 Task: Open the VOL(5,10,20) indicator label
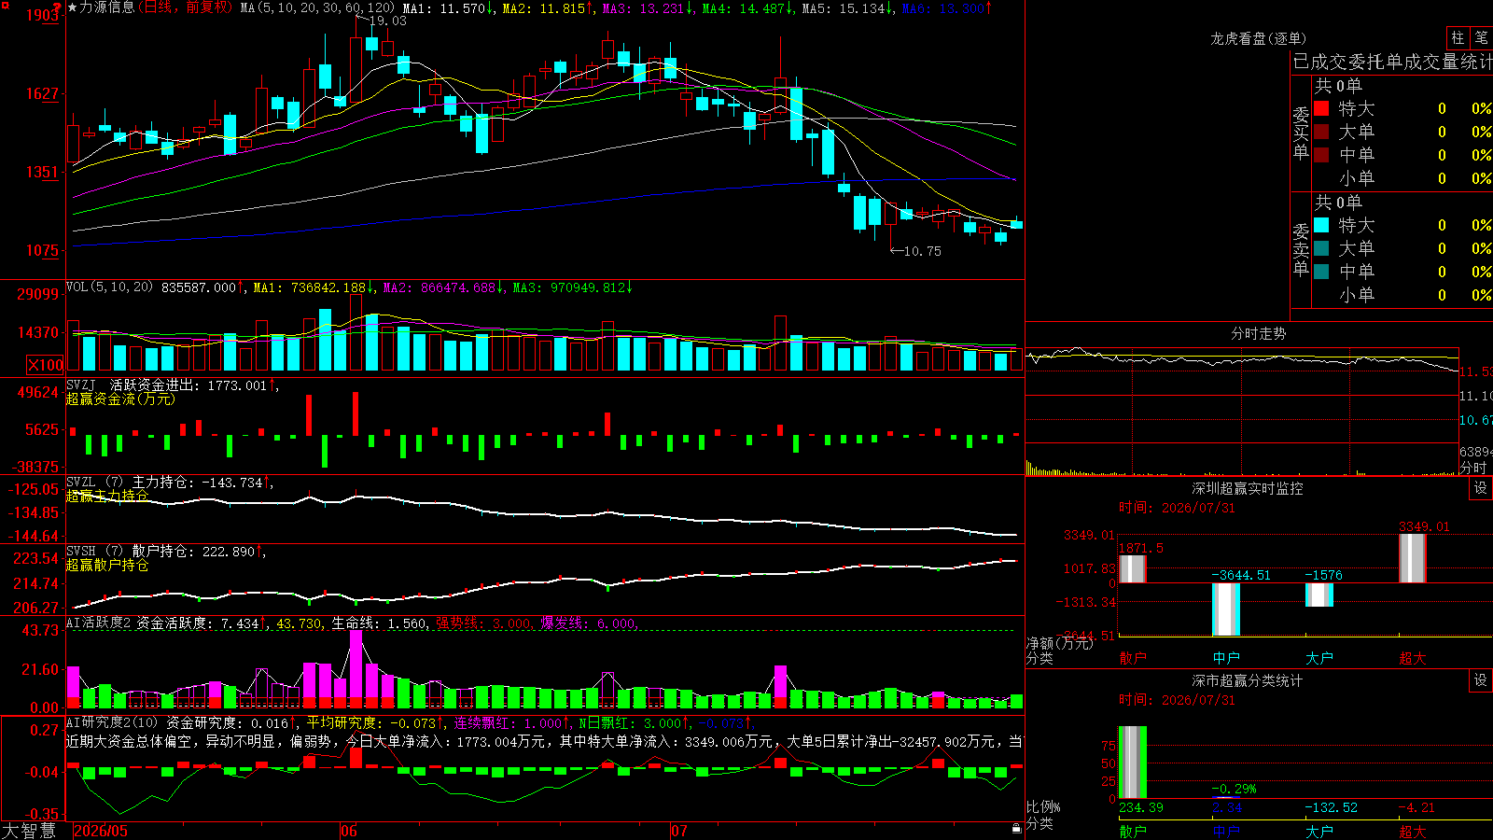[x=109, y=287]
